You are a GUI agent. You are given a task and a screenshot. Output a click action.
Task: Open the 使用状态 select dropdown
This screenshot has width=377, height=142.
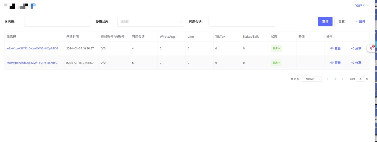tap(151, 22)
